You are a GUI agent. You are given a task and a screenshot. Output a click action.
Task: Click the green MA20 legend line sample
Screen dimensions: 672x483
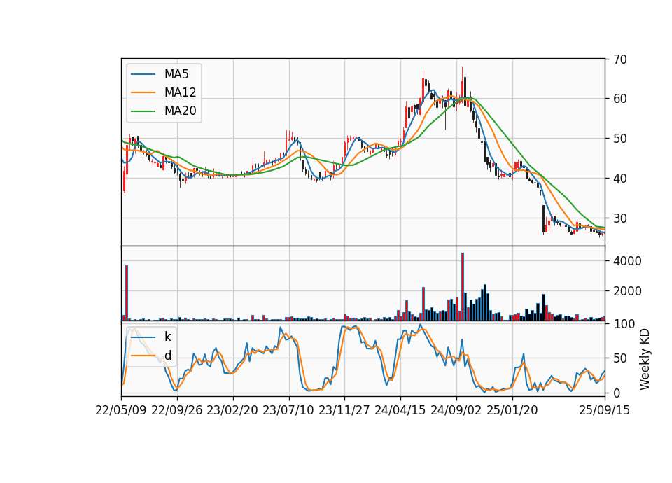pos(143,111)
